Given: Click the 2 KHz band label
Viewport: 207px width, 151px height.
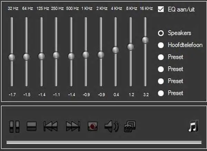Looking at the screenshot, I should [102, 8].
